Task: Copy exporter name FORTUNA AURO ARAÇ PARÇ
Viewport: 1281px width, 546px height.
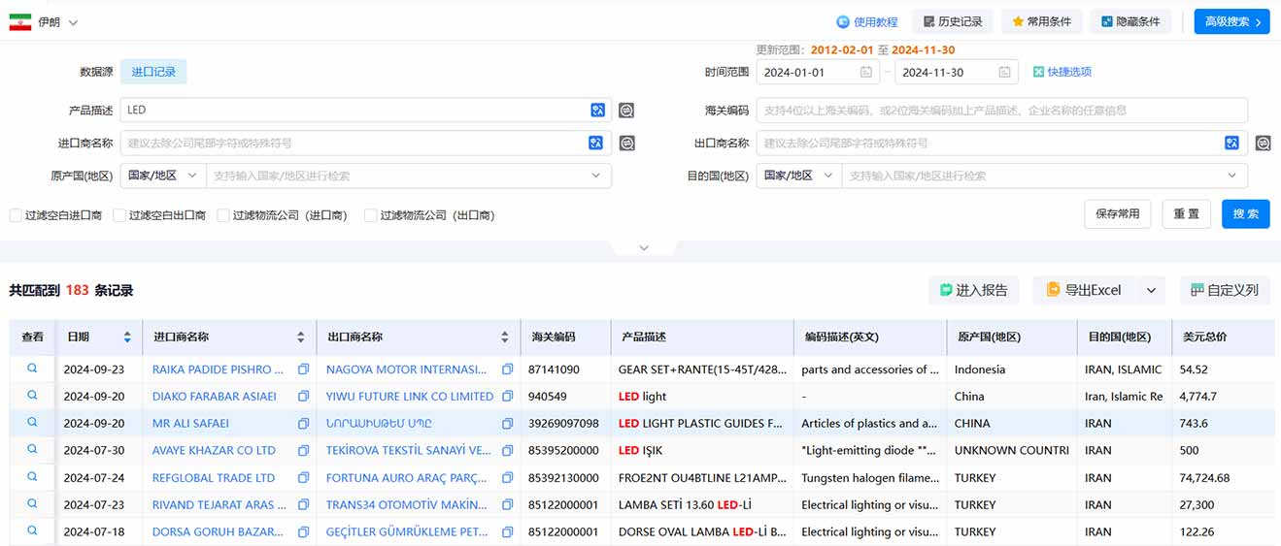Action: tap(507, 478)
